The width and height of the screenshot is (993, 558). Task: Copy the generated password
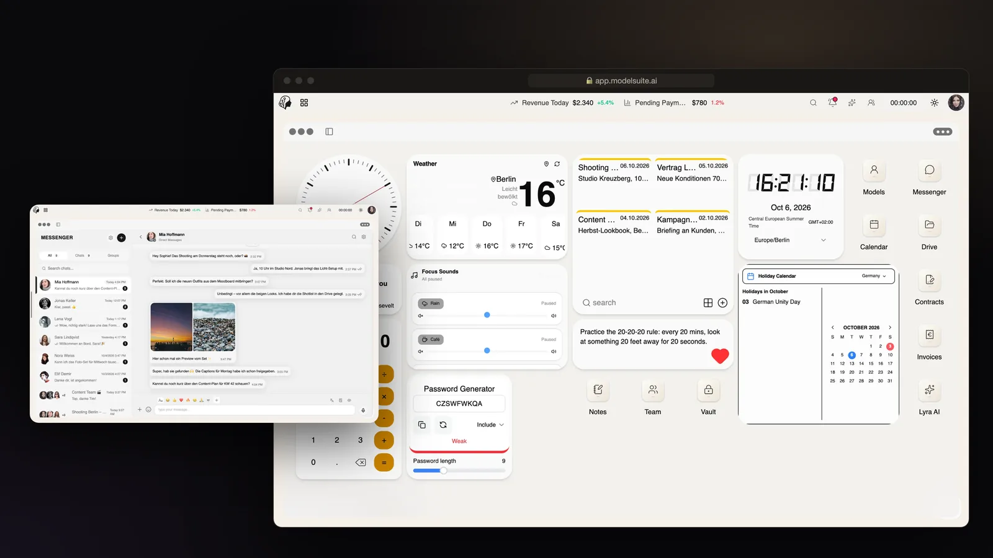tap(422, 425)
